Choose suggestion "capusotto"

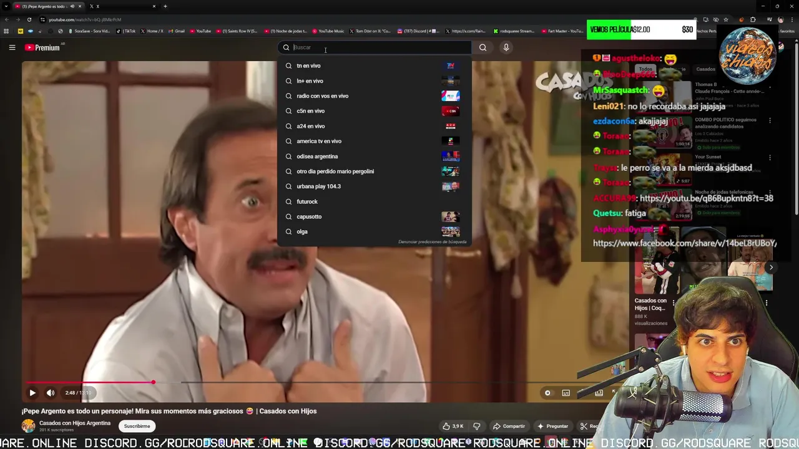click(375, 216)
